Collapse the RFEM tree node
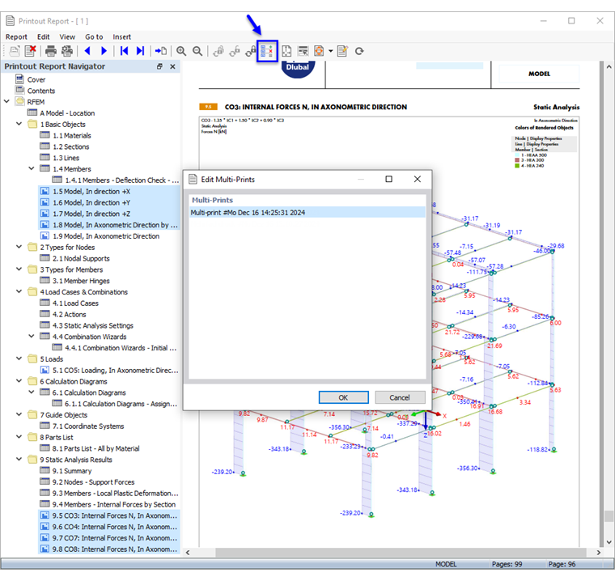Viewport: 615px width, 581px height. (6, 101)
